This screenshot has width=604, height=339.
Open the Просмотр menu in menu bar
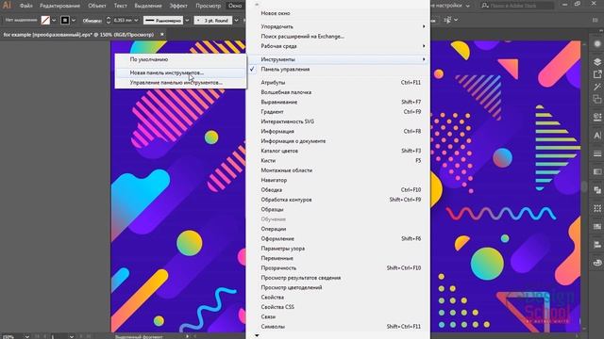click(208, 6)
